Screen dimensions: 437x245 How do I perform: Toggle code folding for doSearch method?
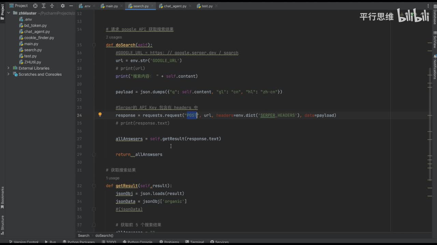pyautogui.click(x=94, y=45)
